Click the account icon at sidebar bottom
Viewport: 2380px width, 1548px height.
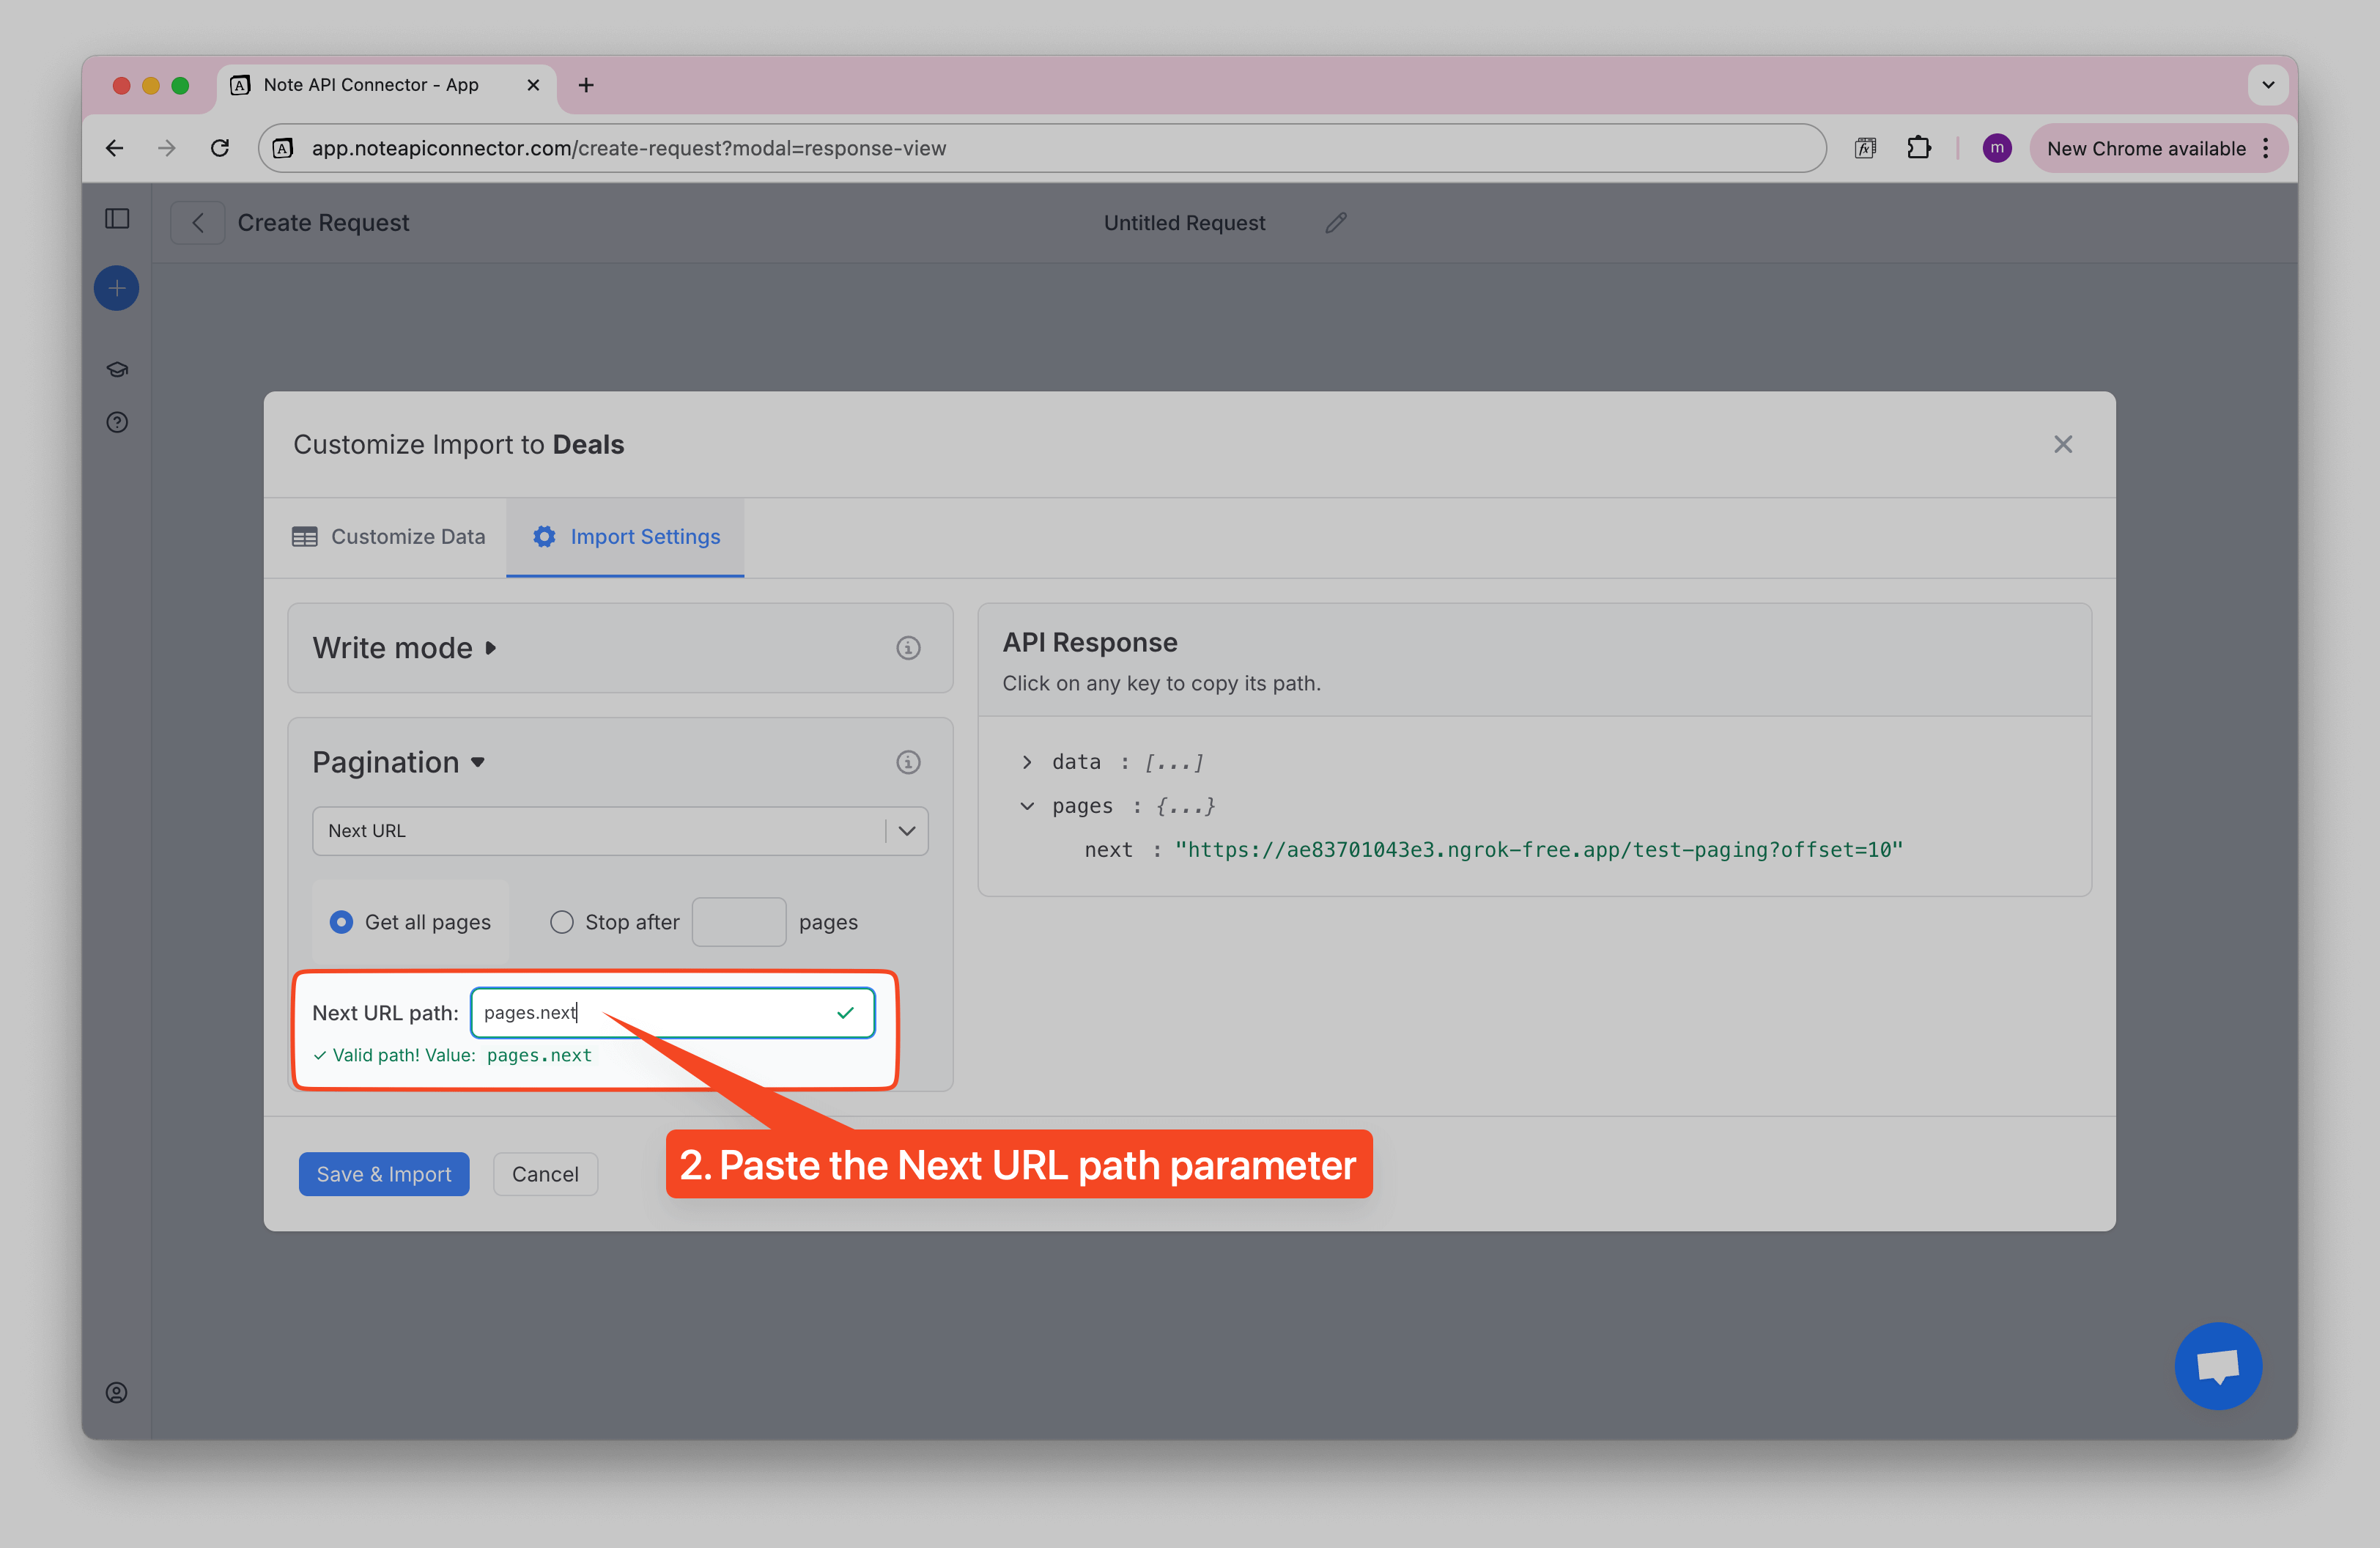click(x=116, y=1392)
